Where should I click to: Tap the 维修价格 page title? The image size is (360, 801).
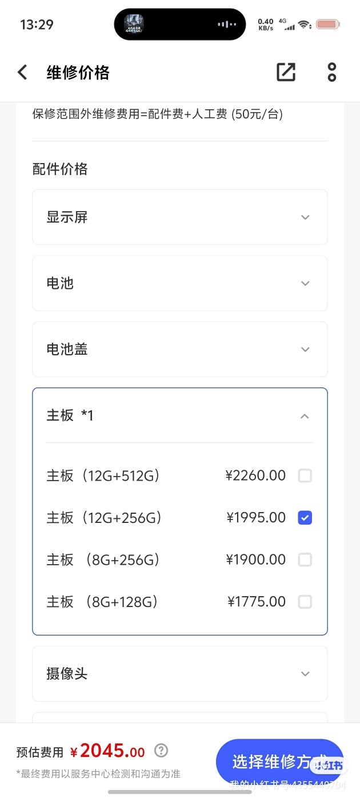click(78, 73)
